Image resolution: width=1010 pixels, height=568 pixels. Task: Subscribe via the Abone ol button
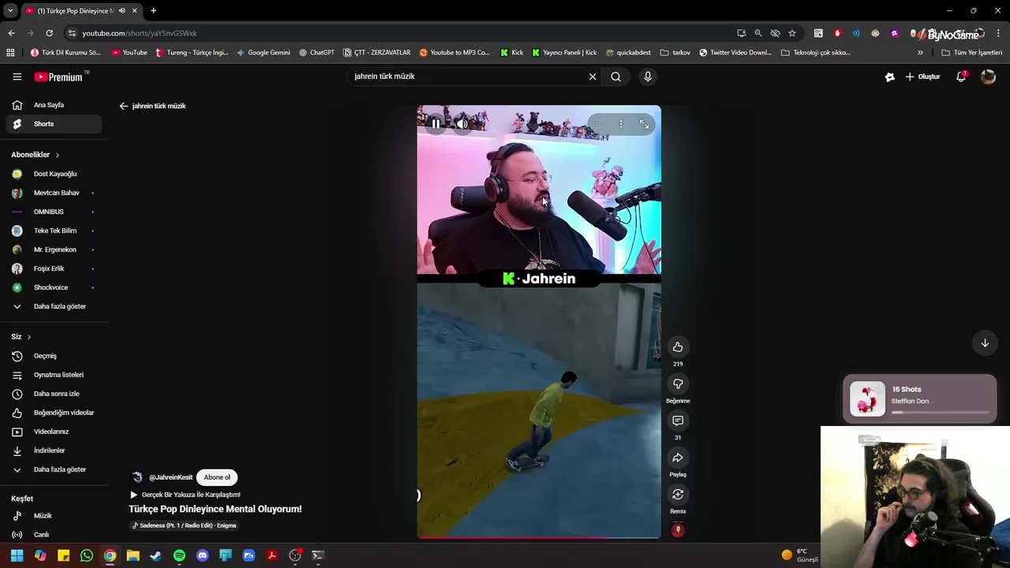[x=217, y=477]
